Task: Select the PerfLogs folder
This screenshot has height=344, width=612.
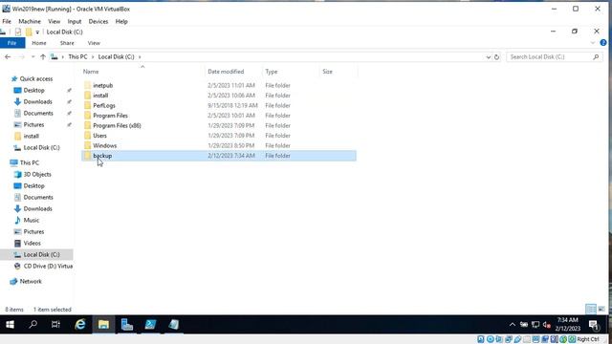Action: tap(104, 106)
